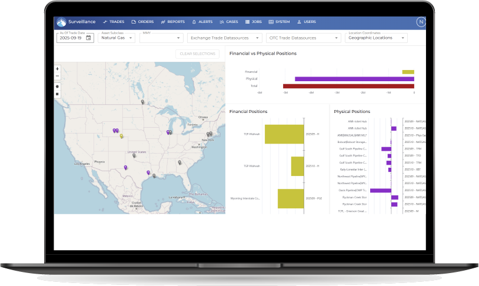Click the Surveillance logo icon
The height and width of the screenshot is (286, 479).
[62, 22]
